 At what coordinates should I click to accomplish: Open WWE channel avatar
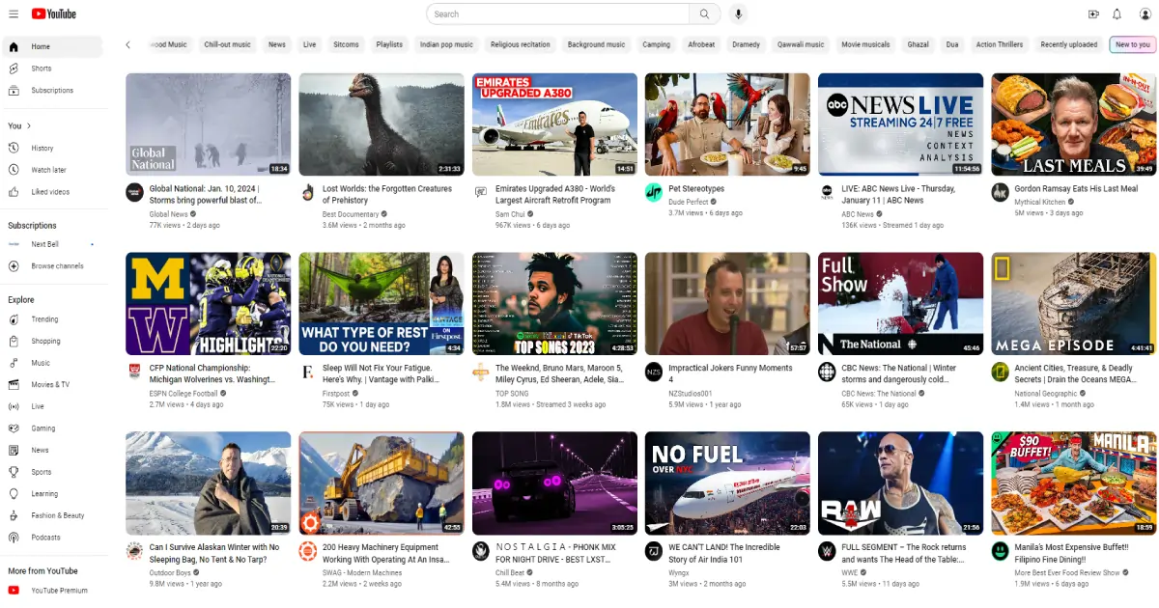click(827, 551)
